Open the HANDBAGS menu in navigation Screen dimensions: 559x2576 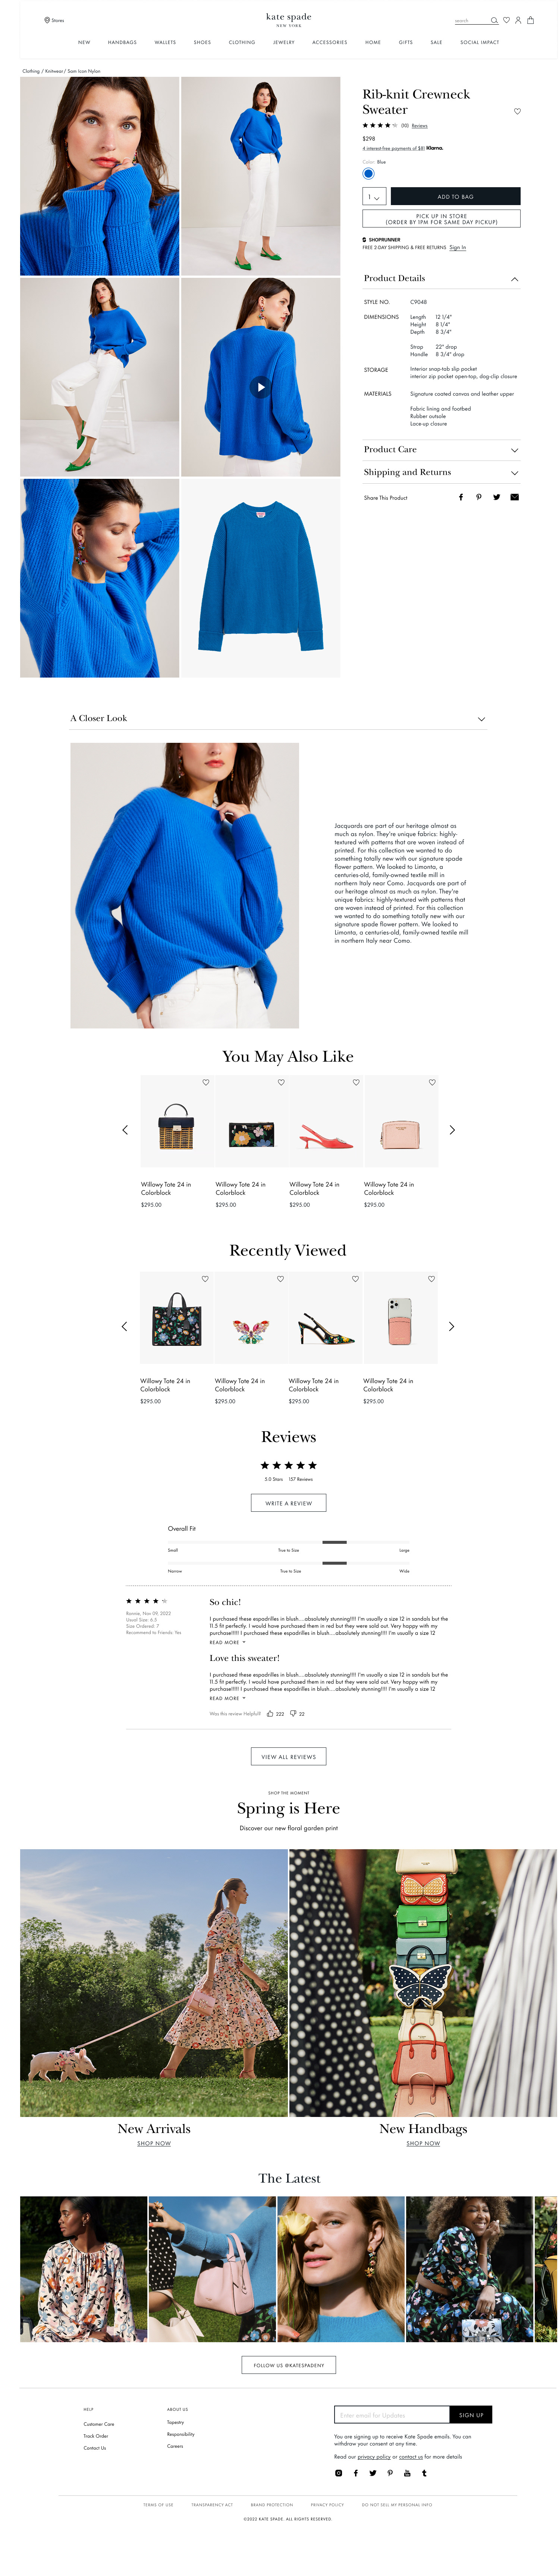(x=122, y=43)
